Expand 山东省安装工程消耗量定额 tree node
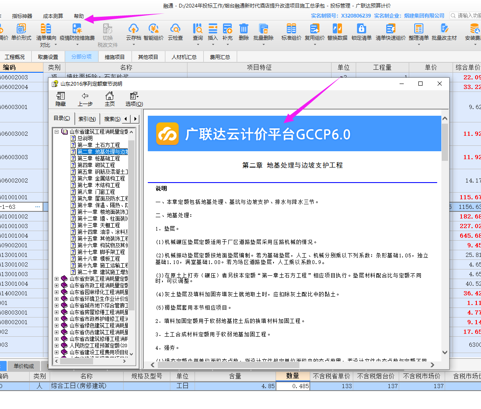The width and height of the screenshot is (481, 409). click(x=57, y=279)
